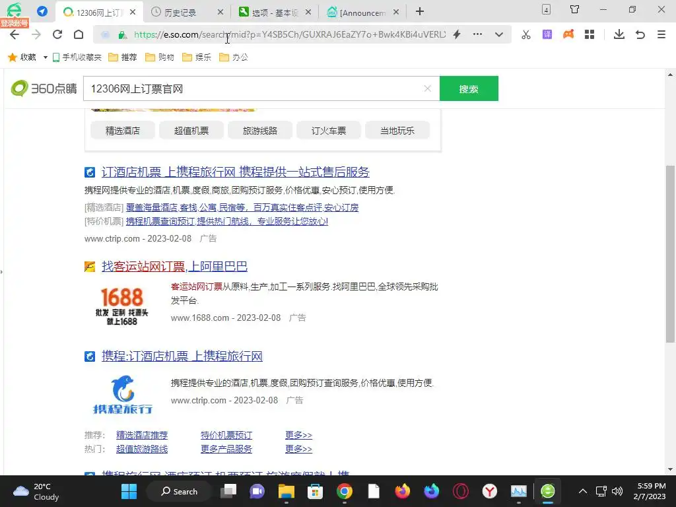The height and width of the screenshot is (507, 676).
Task: Go back with the back arrow
Action: [x=15, y=34]
